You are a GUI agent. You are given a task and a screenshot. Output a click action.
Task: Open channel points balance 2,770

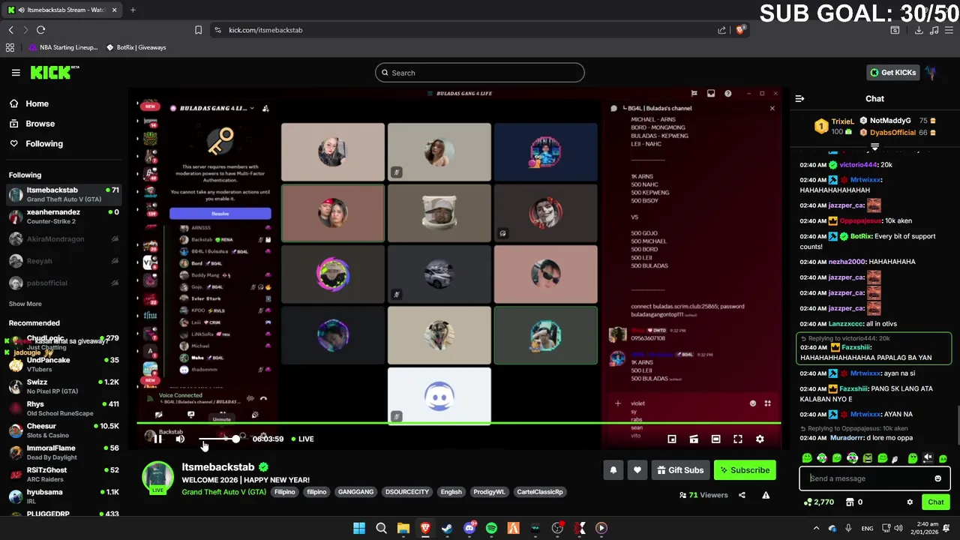coord(818,502)
